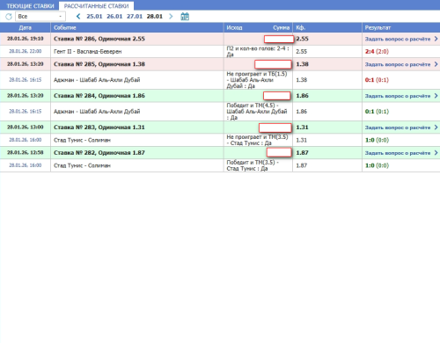Click outcome 'Победит и ТМ(4.5) - Шабаб Аль-Ахли Дубай'
The height and width of the screenshot is (343, 440).
tap(257, 112)
